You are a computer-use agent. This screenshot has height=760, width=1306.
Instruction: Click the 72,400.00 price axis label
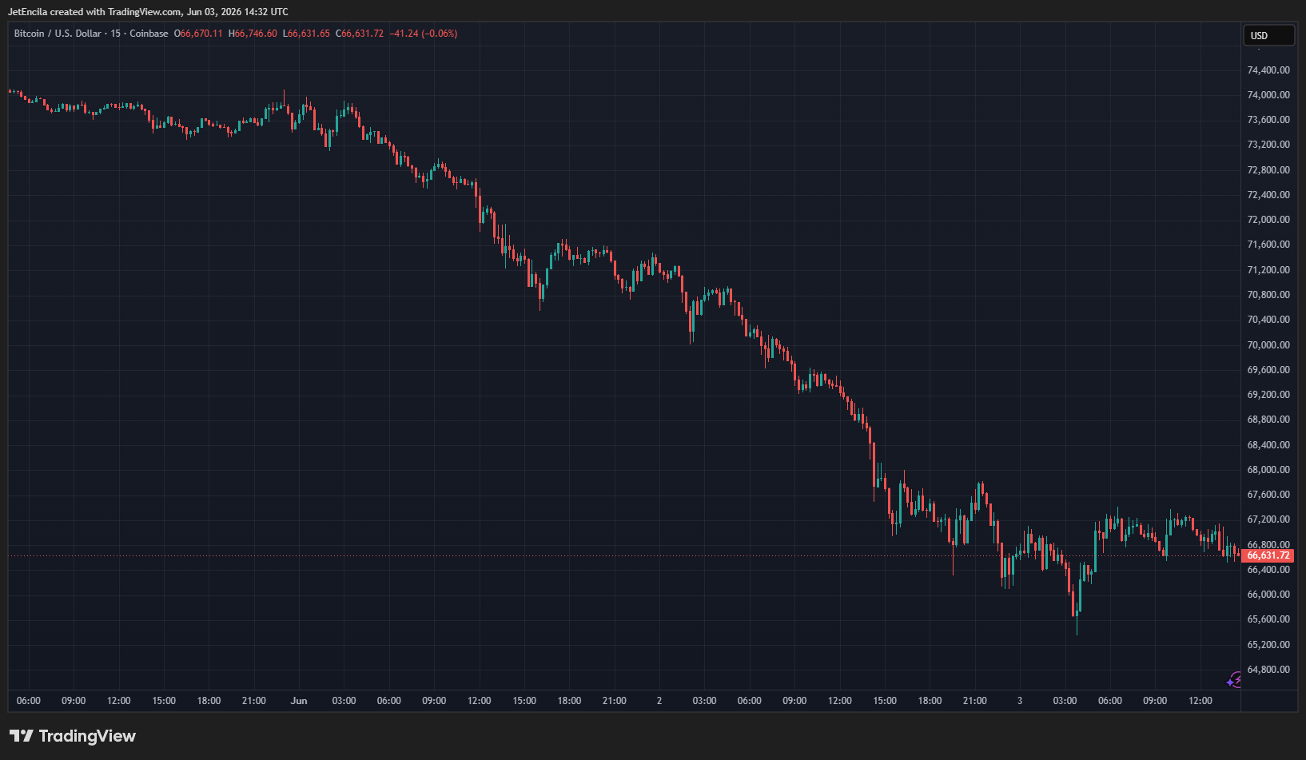pyautogui.click(x=1268, y=195)
